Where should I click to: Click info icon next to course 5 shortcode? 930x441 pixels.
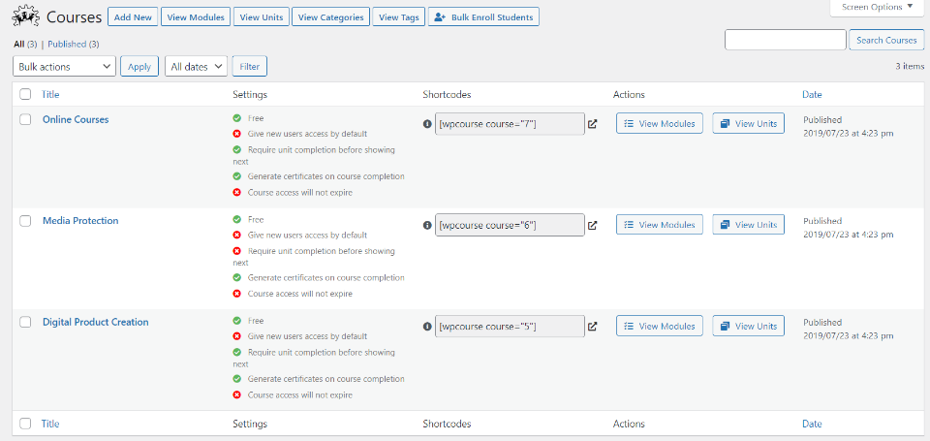pos(427,327)
